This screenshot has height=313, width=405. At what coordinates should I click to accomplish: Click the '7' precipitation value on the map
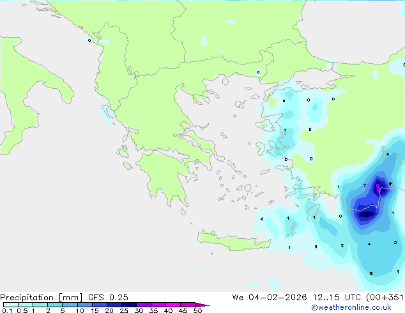coord(365,185)
